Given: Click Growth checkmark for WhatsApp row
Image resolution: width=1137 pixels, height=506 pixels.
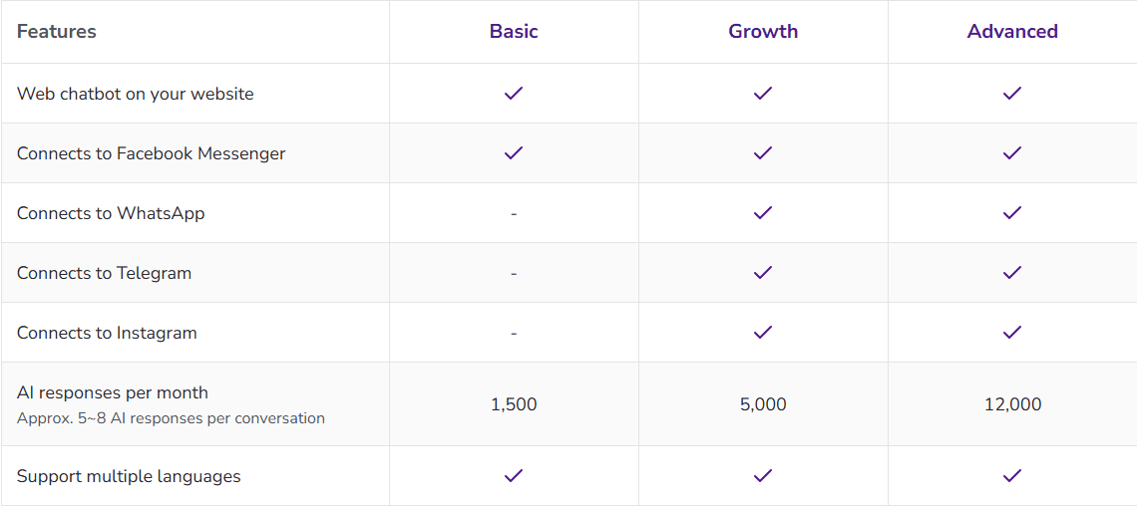Looking at the screenshot, I should [x=763, y=213].
